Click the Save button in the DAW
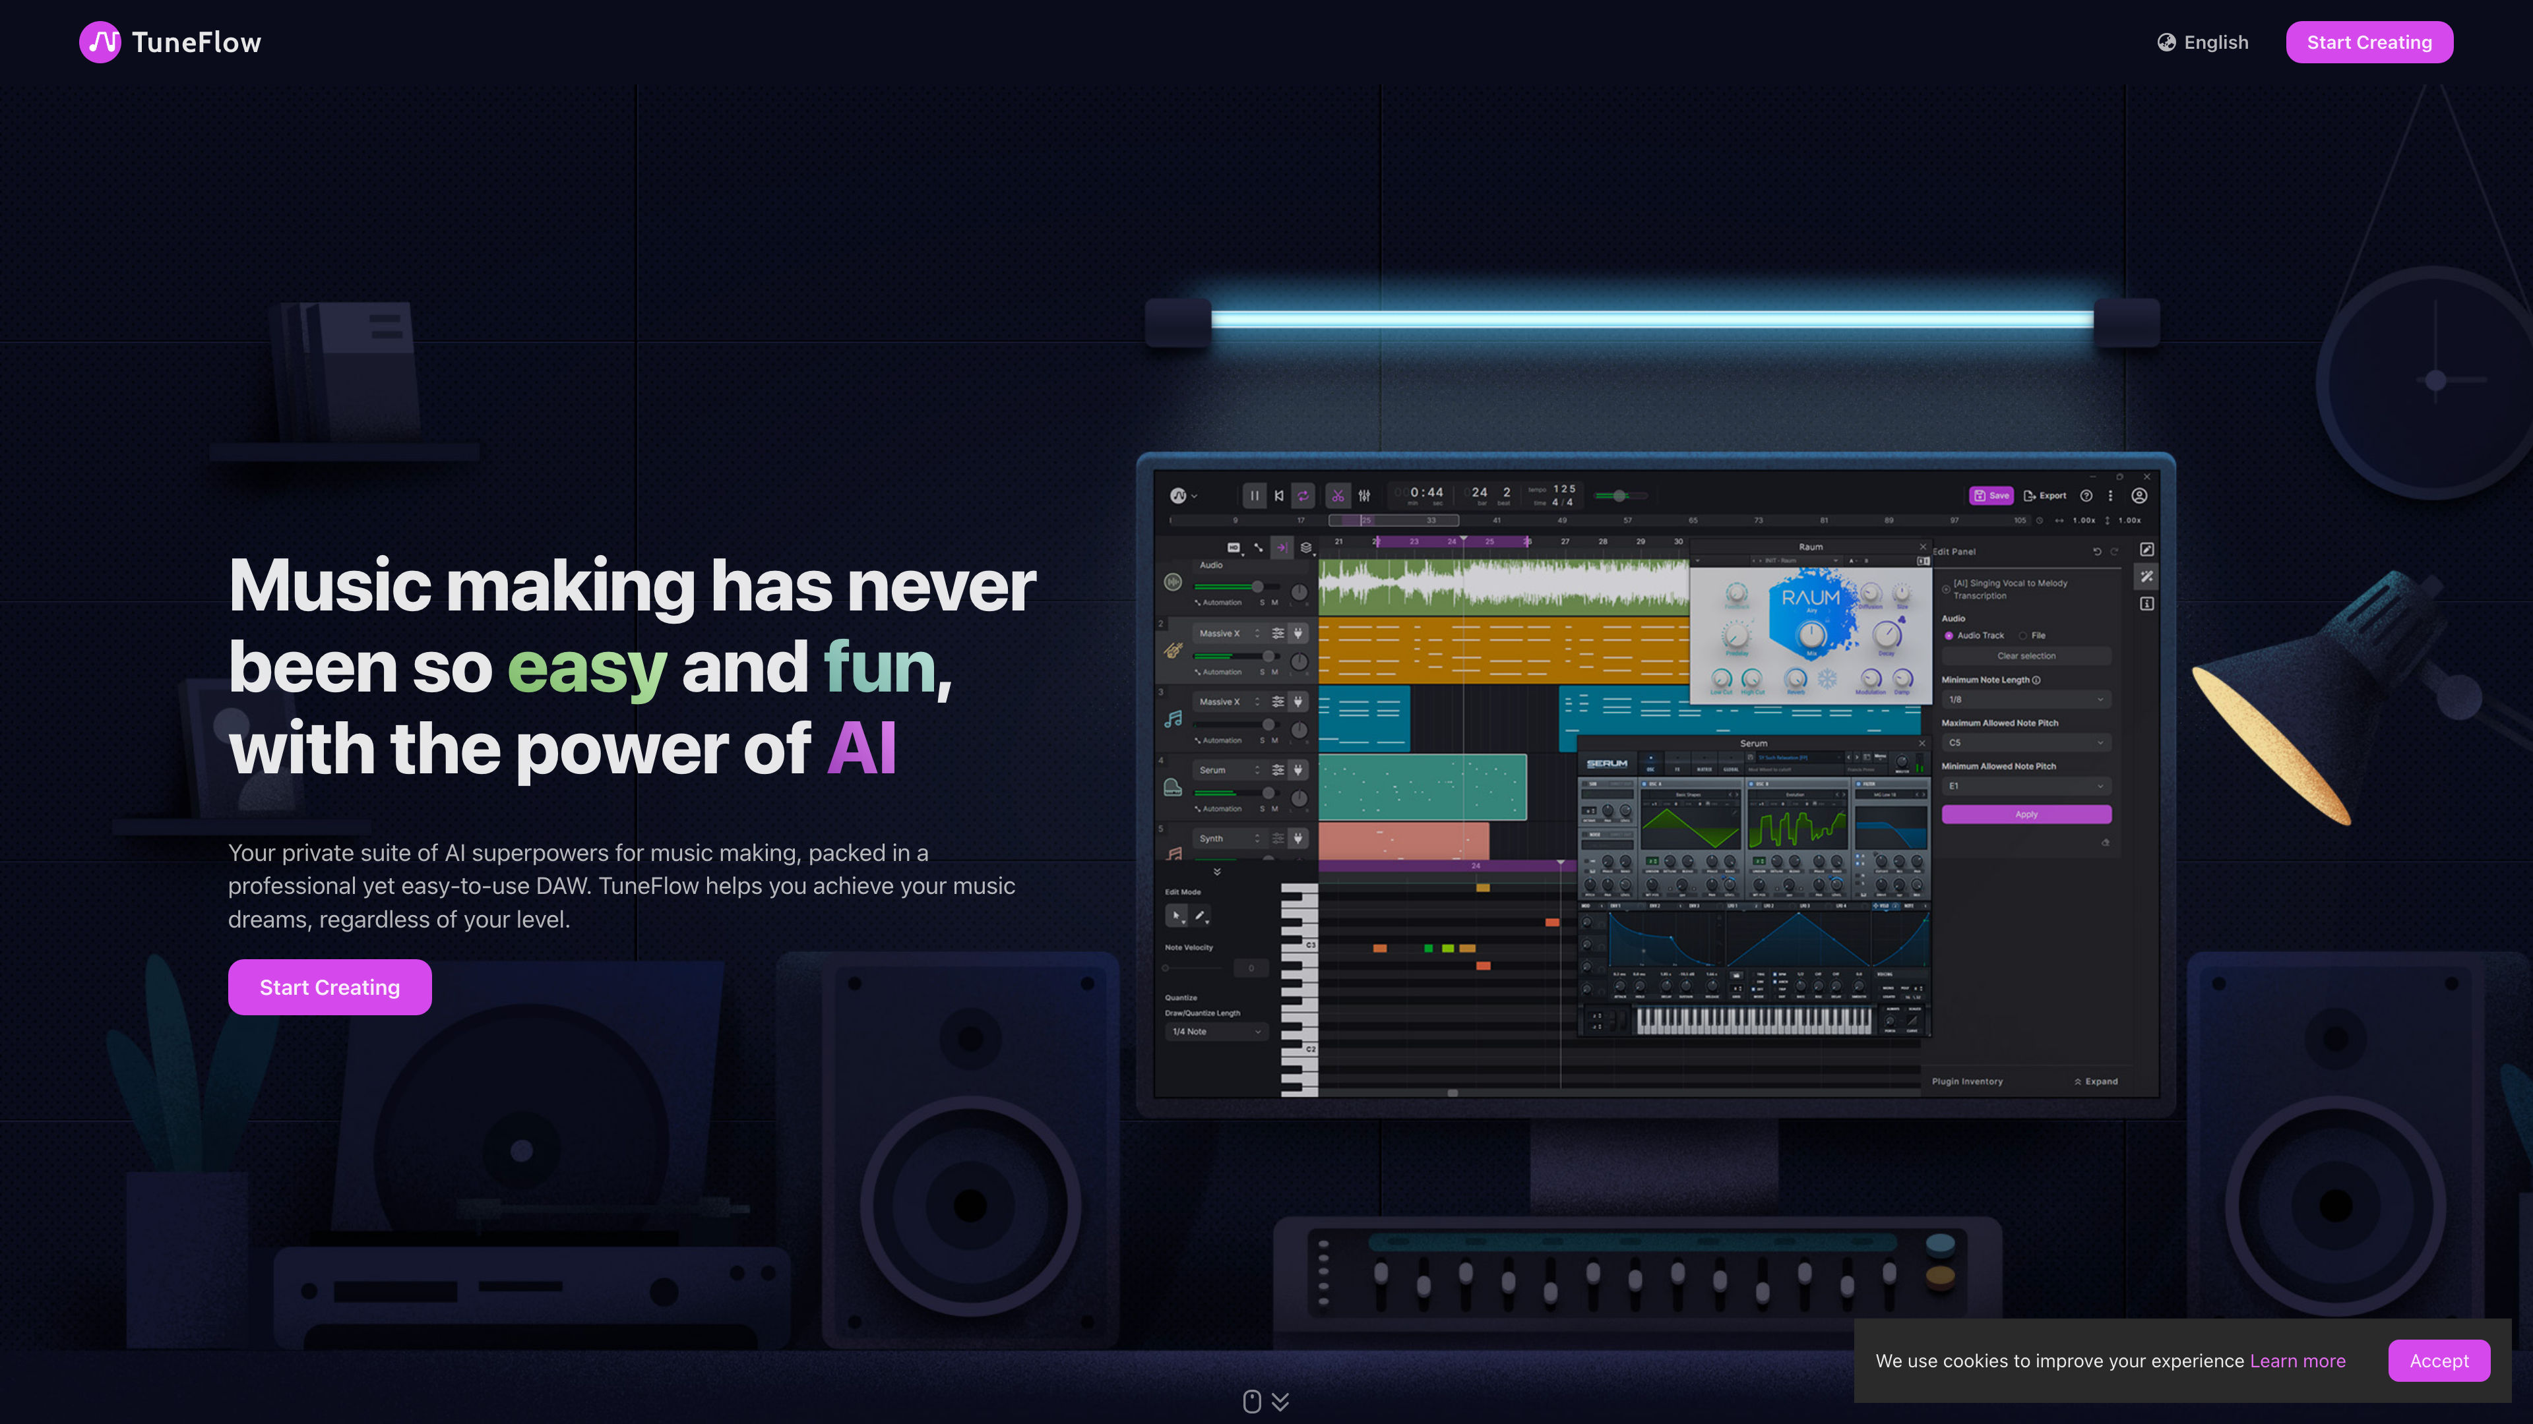Image resolution: width=2533 pixels, height=1424 pixels. point(1991,495)
